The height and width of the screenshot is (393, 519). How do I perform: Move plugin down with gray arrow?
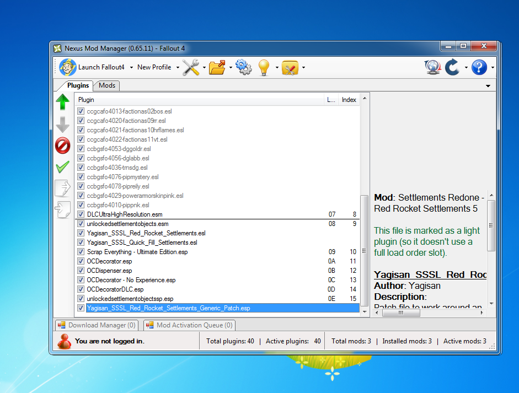62,125
